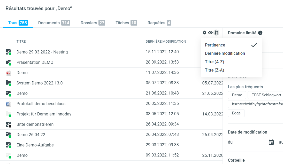Viewport: 283px width, 164px height.
Task: Open the calendar picker for date du
Action: (x=271, y=142)
